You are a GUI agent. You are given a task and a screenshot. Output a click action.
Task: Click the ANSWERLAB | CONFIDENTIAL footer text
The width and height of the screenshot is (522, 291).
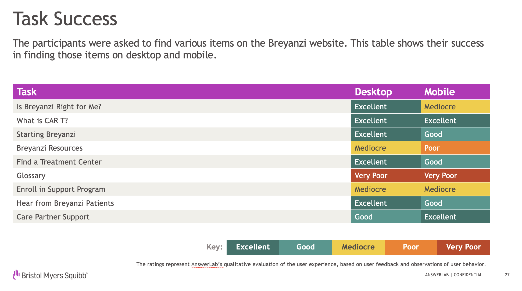[453, 275]
